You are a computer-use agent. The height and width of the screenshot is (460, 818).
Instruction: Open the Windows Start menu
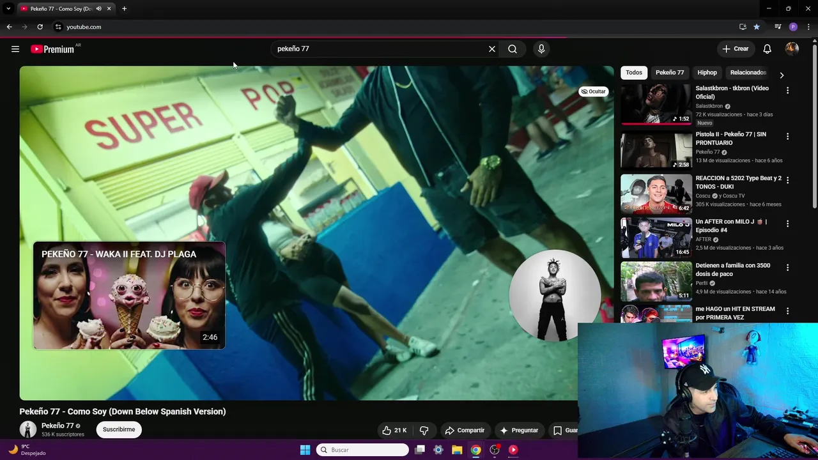305,450
